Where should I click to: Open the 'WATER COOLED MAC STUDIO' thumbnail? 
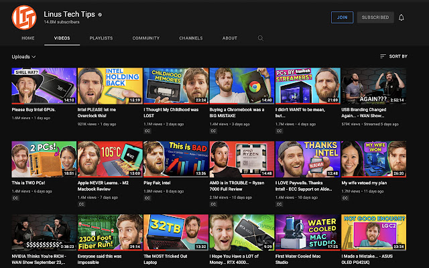point(308,232)
